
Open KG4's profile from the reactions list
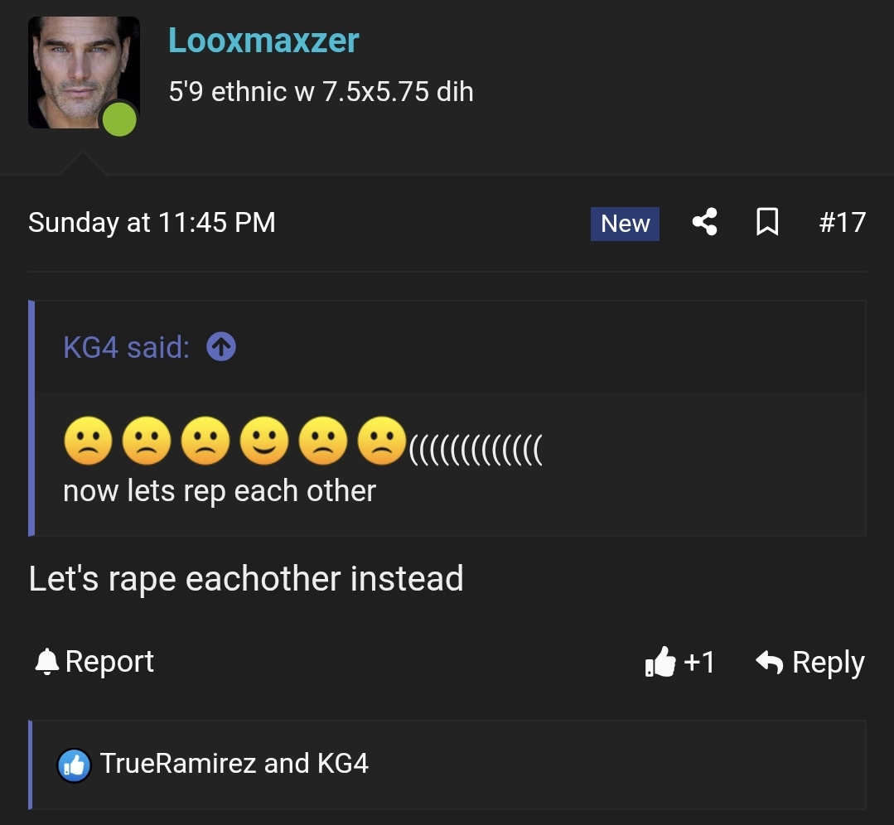[342, 763]
